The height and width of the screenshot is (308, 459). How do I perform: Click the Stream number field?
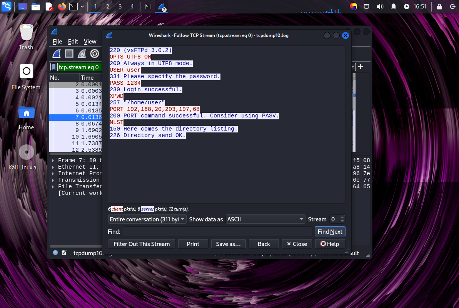334,219
